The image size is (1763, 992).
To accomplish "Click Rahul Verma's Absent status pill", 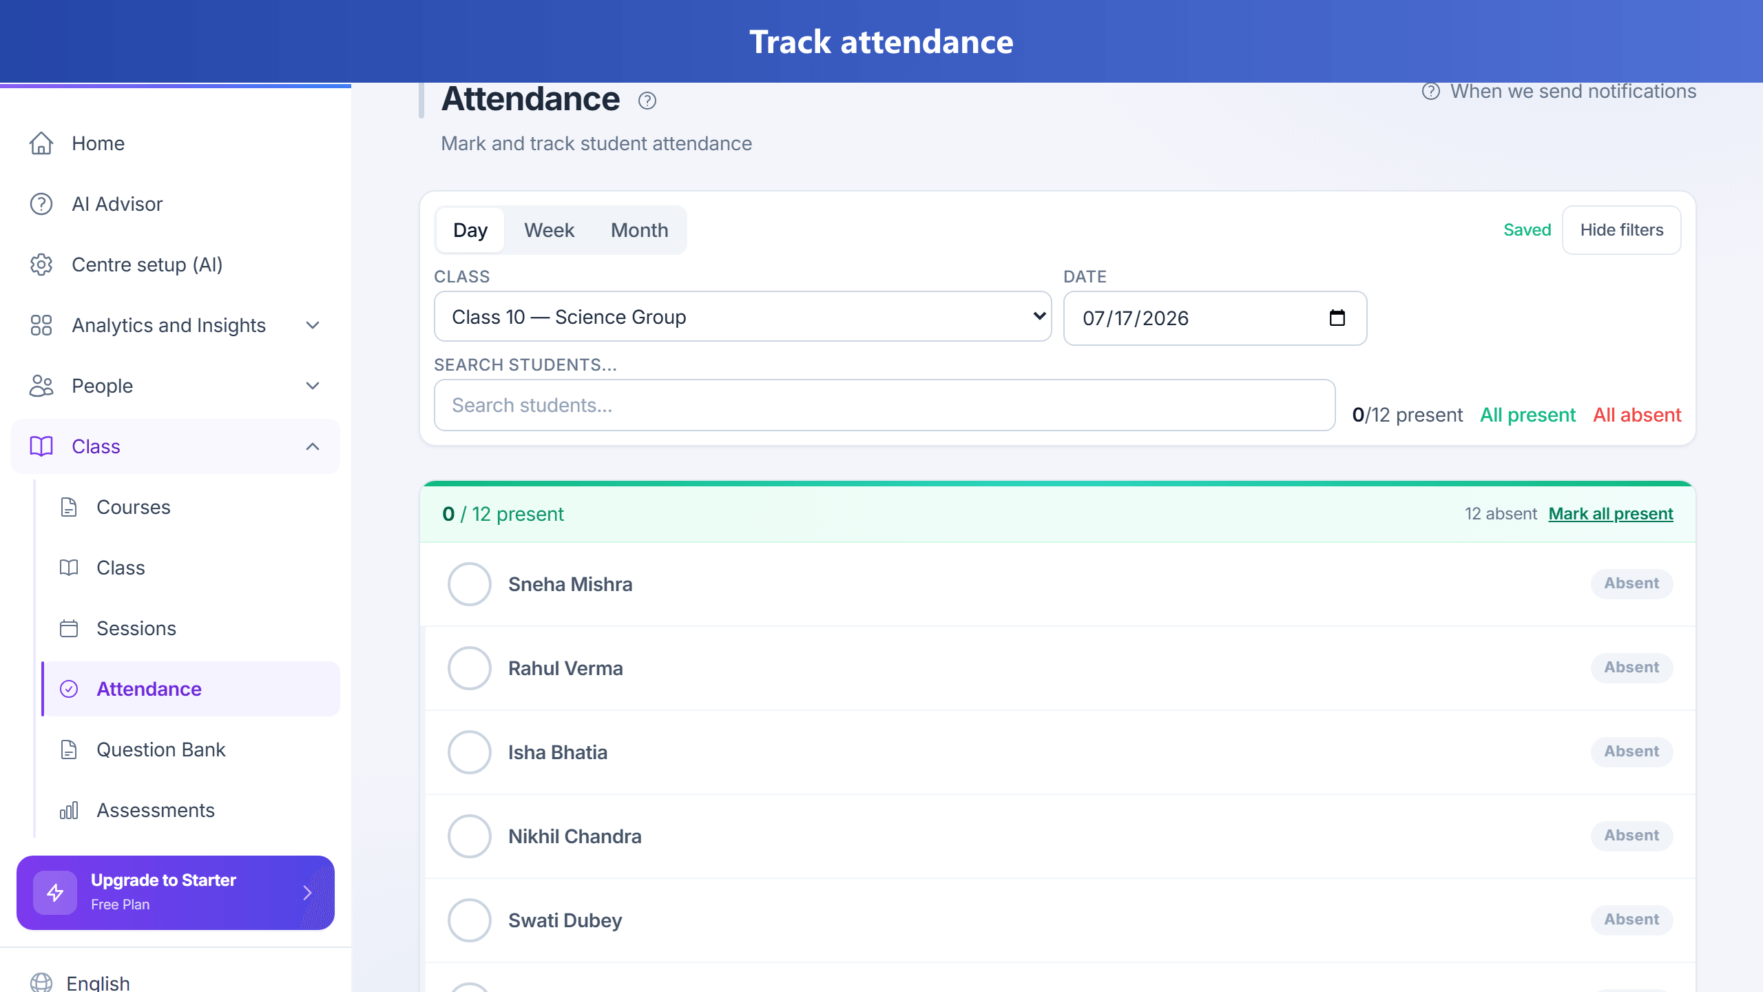I will [1631, 668].
